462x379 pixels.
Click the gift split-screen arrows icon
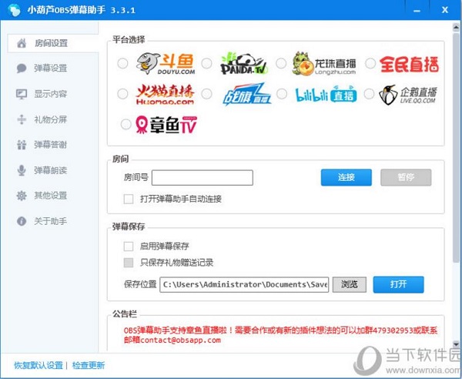click(x=22, y=119)
